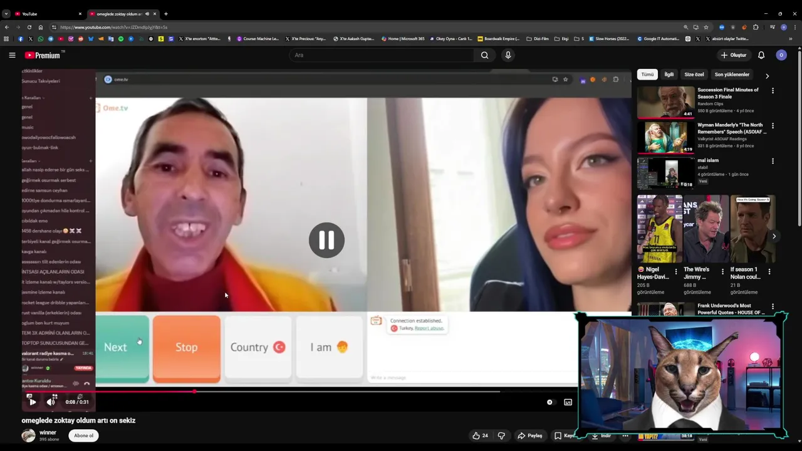Open the Chrome three-dot menu
The width and height of the screenshot is (802, 451).
[795, 27]
